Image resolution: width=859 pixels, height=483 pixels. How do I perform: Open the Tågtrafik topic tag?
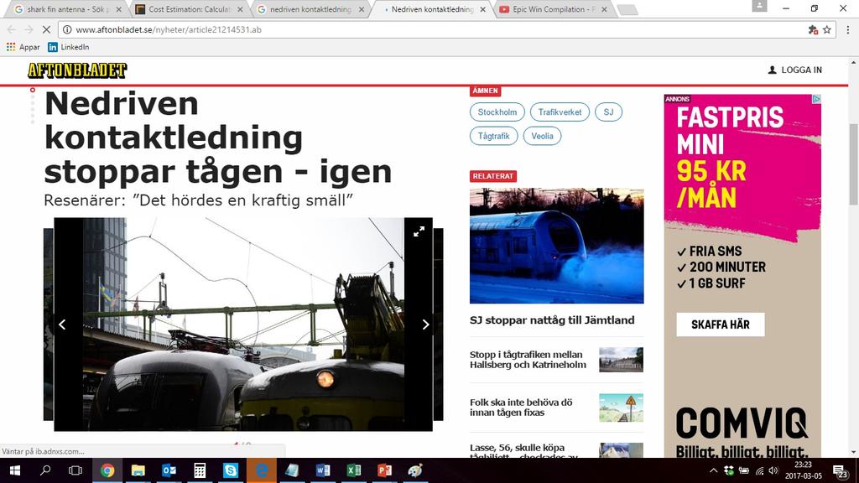click(x=493, y=136)
